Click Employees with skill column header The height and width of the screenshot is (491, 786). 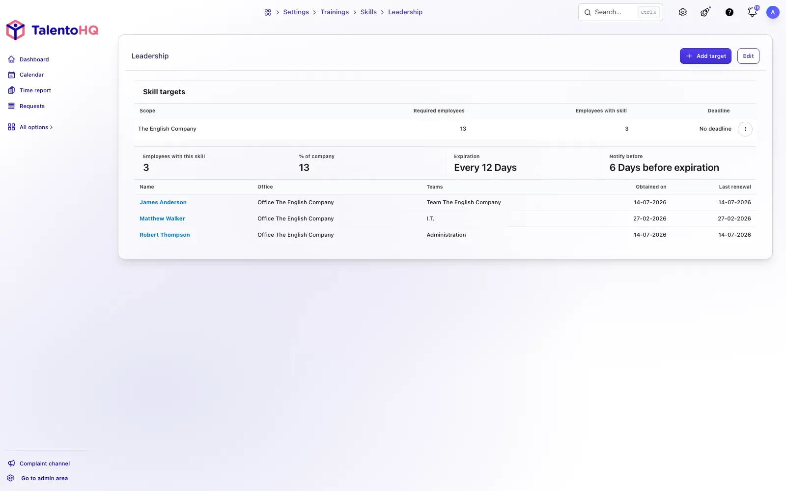(x=601, y=110)
